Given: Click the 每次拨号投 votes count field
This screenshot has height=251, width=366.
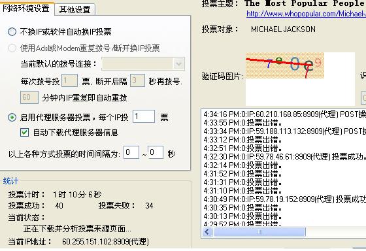Looking at the screenshot, I should (x=69, y=80).
